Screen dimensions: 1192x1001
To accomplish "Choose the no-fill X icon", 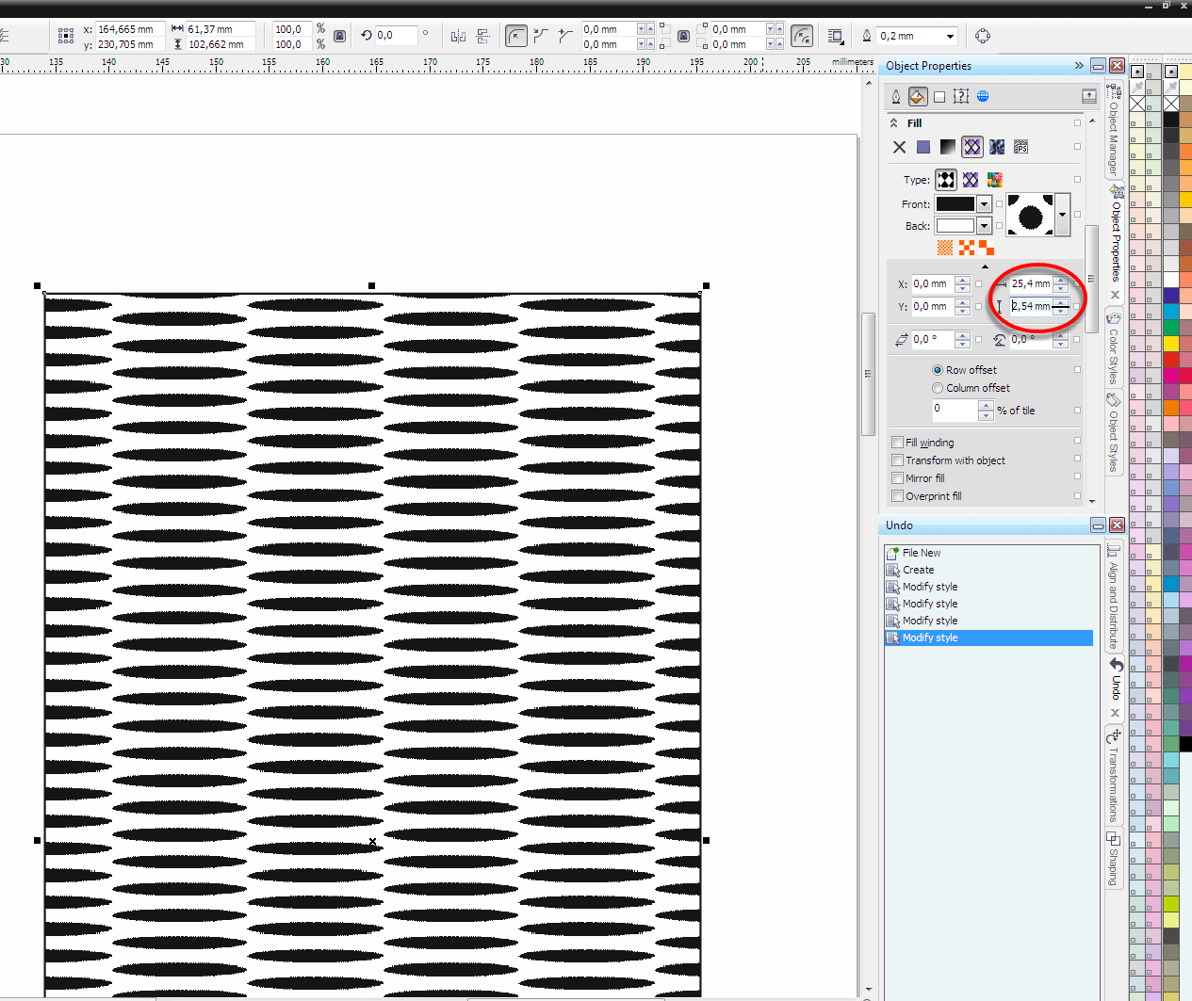I will (x=898, y=147).
